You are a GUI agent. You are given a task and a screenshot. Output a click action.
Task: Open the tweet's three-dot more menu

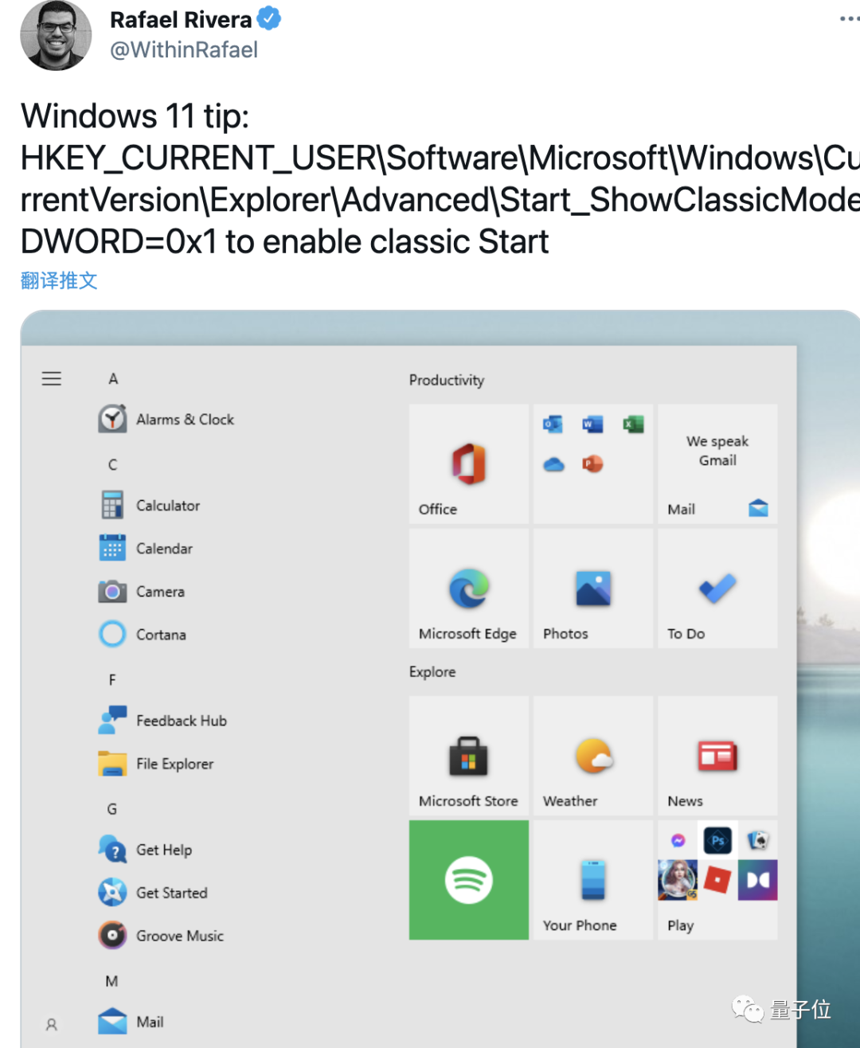pyautogui.click(x=849, y=18)
